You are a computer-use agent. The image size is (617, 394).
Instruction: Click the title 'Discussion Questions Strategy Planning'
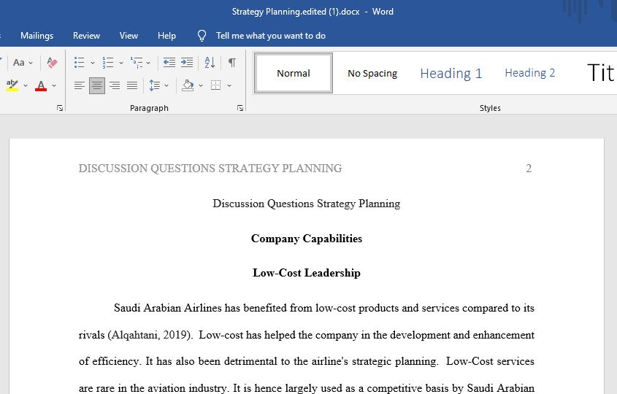click(x=307, y=204)
